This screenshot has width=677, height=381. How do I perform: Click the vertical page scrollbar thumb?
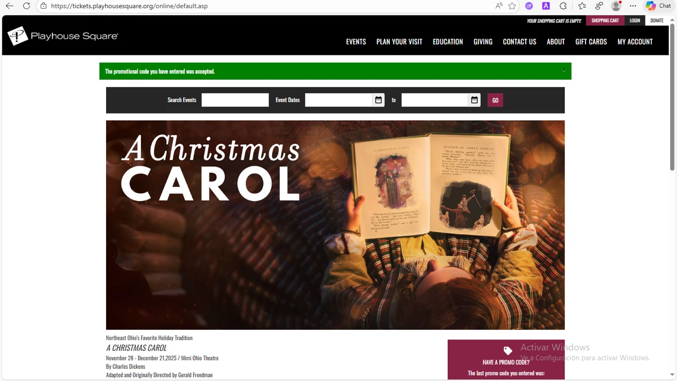click(672, 97)
